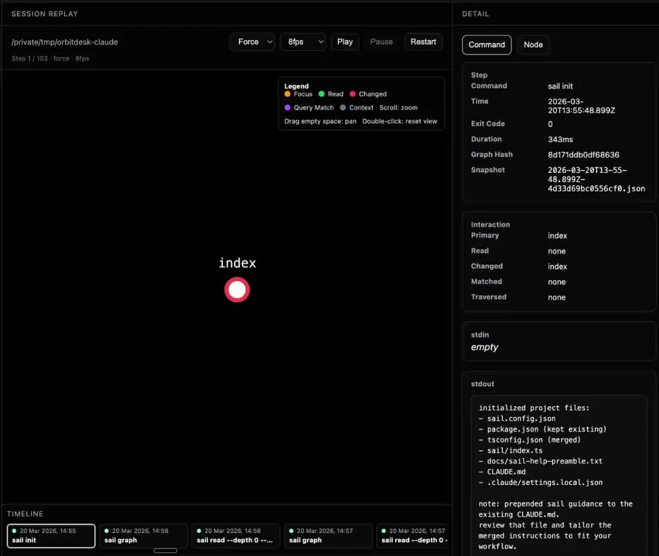This screenshot has height=556, width=659.
Task: Click the sail.config.json line in stdout
Action: pyautogui.click(x=517, y=419)
